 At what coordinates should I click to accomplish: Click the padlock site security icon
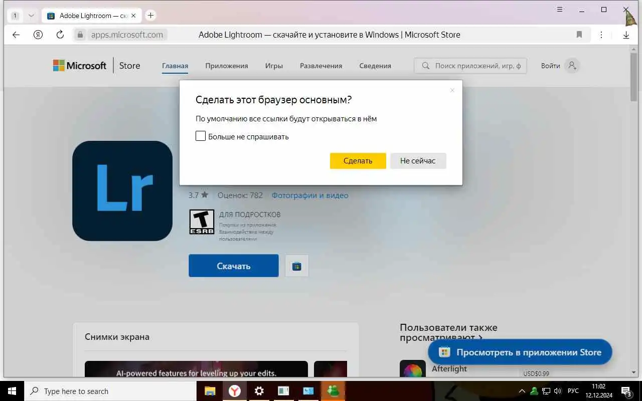pyautogui.click(x=80, y=35)
